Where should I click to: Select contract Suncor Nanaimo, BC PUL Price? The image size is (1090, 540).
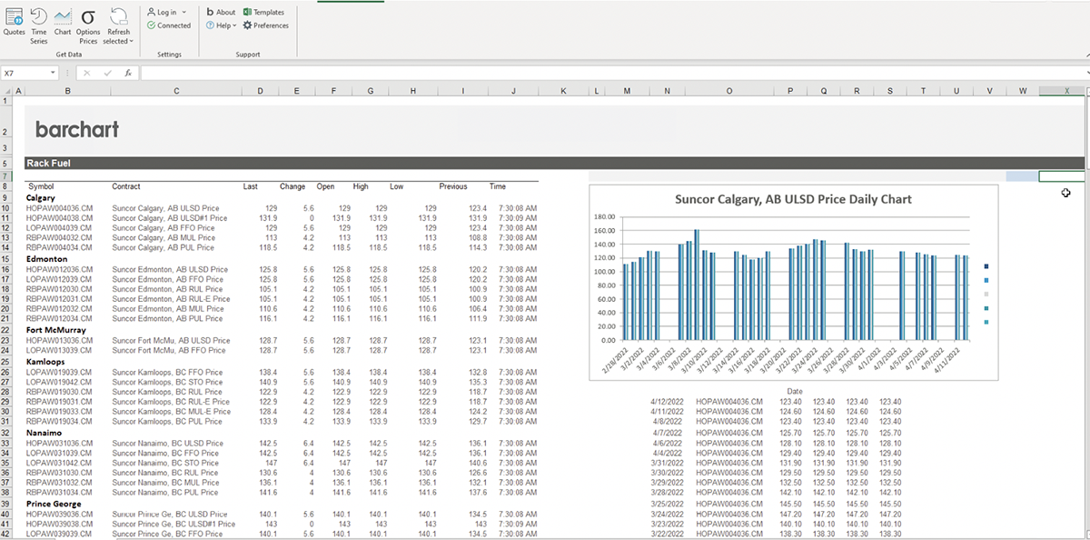point(166,493)
